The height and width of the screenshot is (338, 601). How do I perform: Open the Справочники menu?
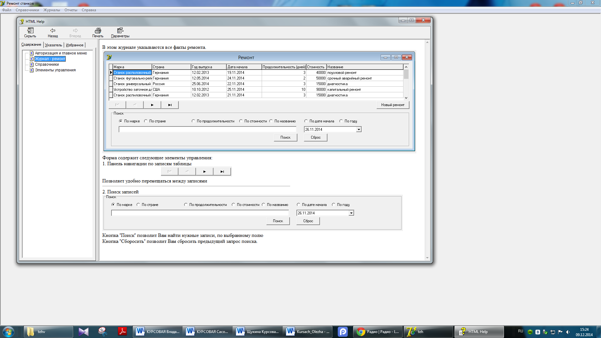point(27,10)
